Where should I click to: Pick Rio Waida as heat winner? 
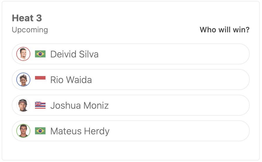[x=175, y=80]
